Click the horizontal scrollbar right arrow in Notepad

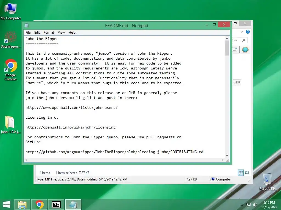pyautogui.click(x=223, y=160)
